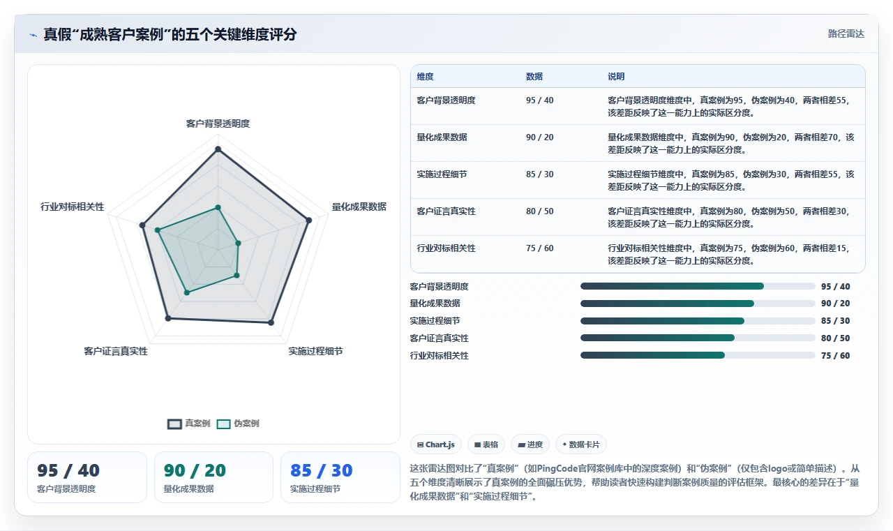Click the 路径雷达 label in header

point(846,33)
